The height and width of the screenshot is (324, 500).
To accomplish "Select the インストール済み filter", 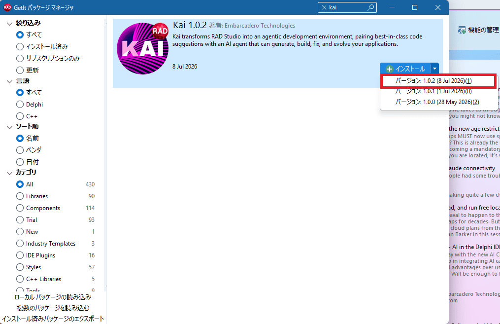I will (20, 47).
